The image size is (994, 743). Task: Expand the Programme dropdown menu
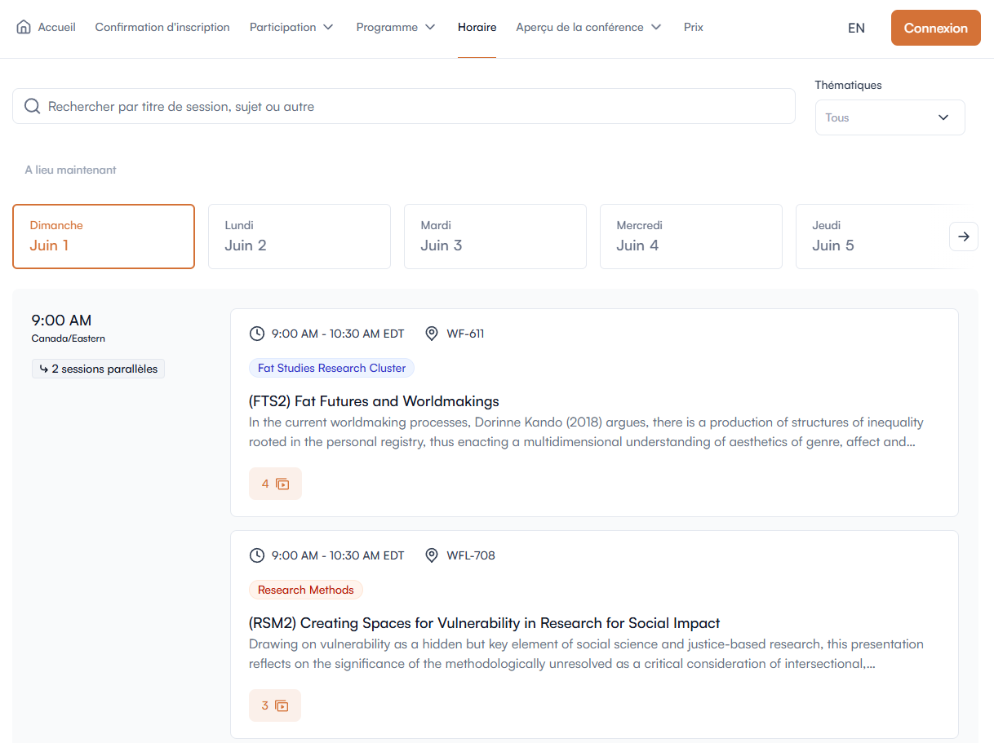click(396, 27)
